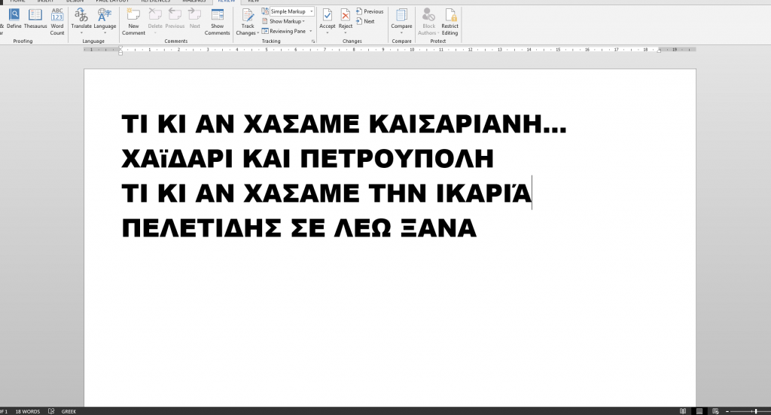
Task: Expand the Reviewing Pane dropdown arrow
Action: click(x=311, y=31)
